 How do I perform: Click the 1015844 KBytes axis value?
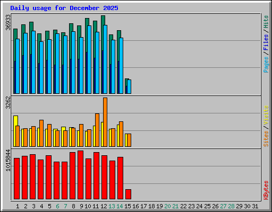(8, 160)
